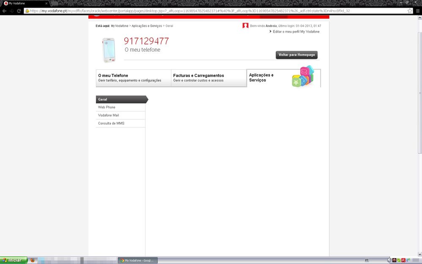Reload the page with the refresh icon
The image size is (422, 264).
click(x=19, y=11)
